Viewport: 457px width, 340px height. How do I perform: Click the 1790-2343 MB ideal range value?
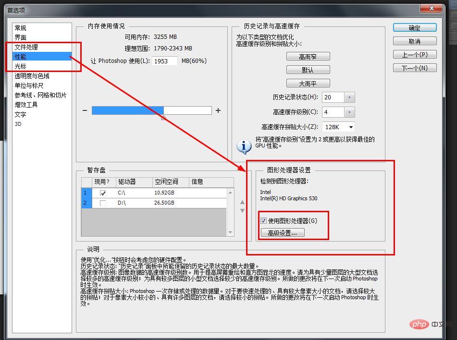173,49
